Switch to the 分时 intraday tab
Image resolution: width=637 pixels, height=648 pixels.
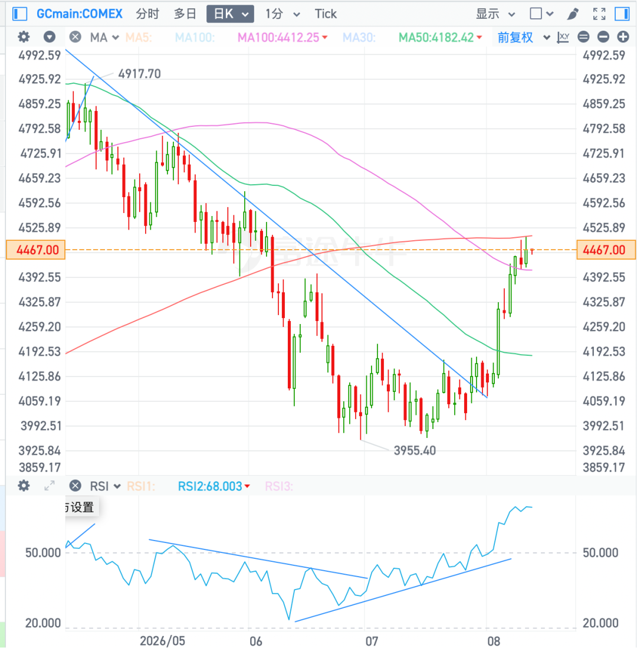(x=147, y=14)
